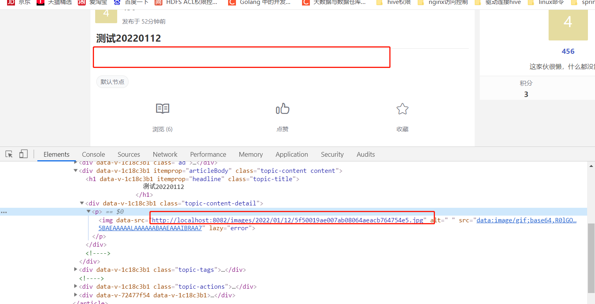This screenshot has width=595, height=304.
Task: Click the 点赞 label
Action: 282,129
